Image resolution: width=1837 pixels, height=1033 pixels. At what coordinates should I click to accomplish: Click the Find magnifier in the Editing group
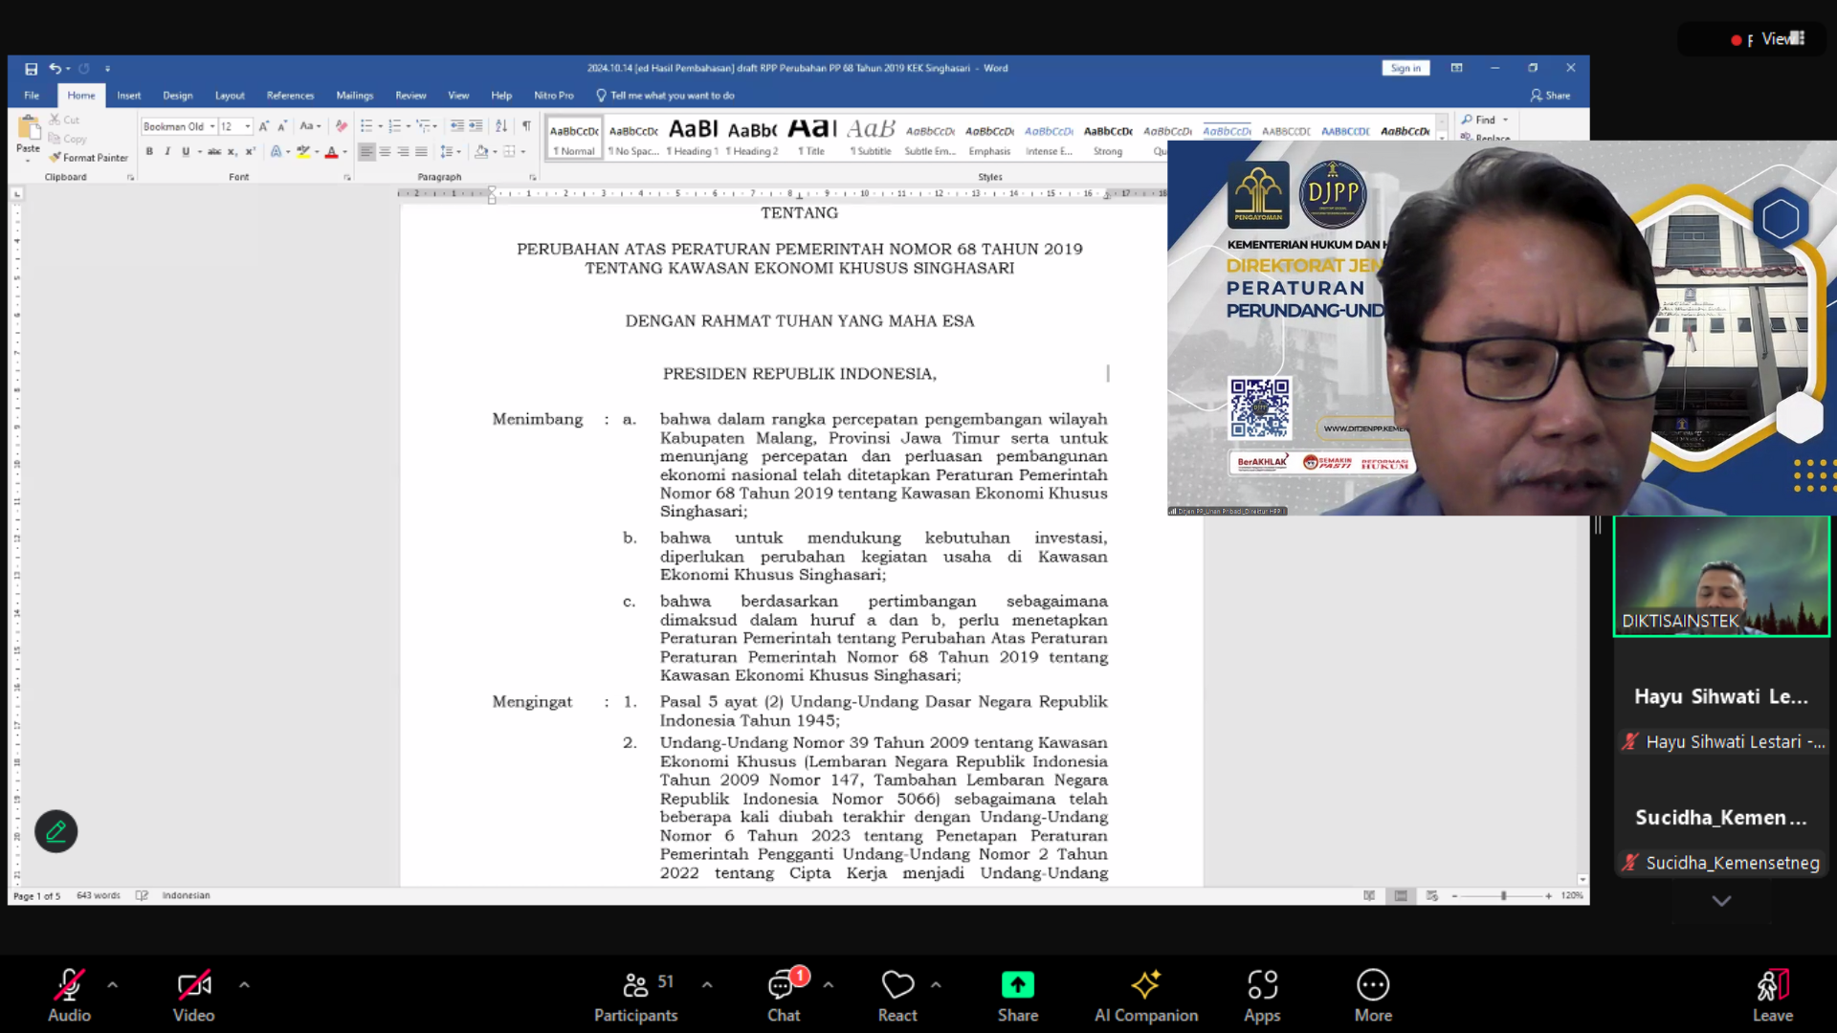pos(1478,120)
